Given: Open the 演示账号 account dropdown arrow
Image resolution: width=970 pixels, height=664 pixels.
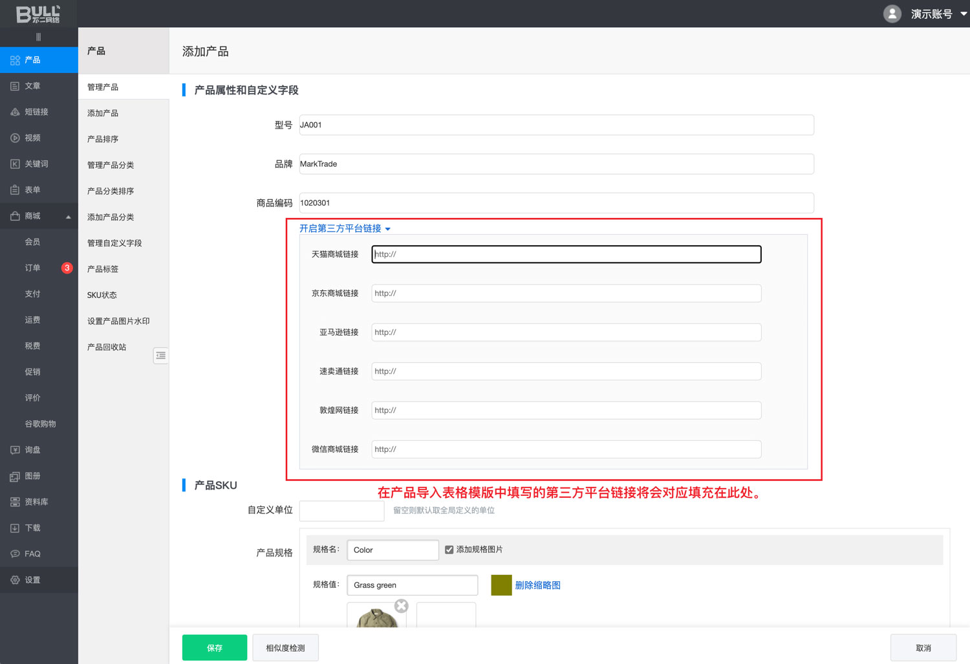Looking at the screenshot, I should tap(963, 14).
